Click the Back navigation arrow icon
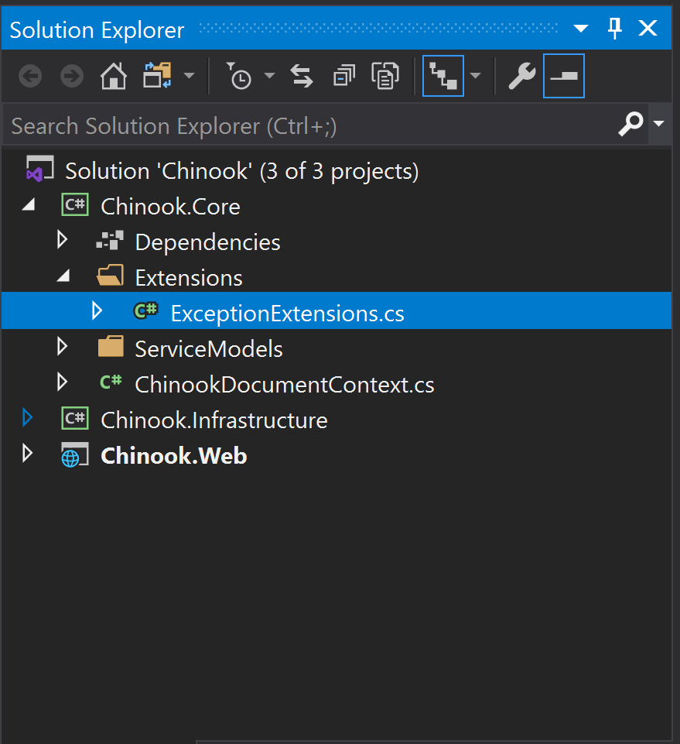The height and width of the screenshot is (744, 680). [x=29, y=76]
